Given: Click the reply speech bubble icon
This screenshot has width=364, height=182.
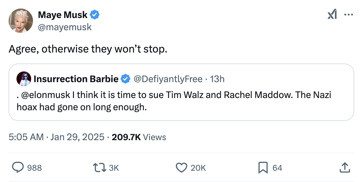Looking at the screenshot, I should tap(18, 167).
